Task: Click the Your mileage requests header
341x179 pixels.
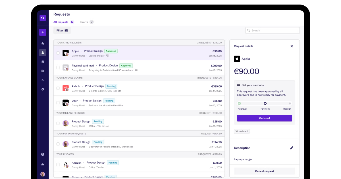Action: click(139, 113)
